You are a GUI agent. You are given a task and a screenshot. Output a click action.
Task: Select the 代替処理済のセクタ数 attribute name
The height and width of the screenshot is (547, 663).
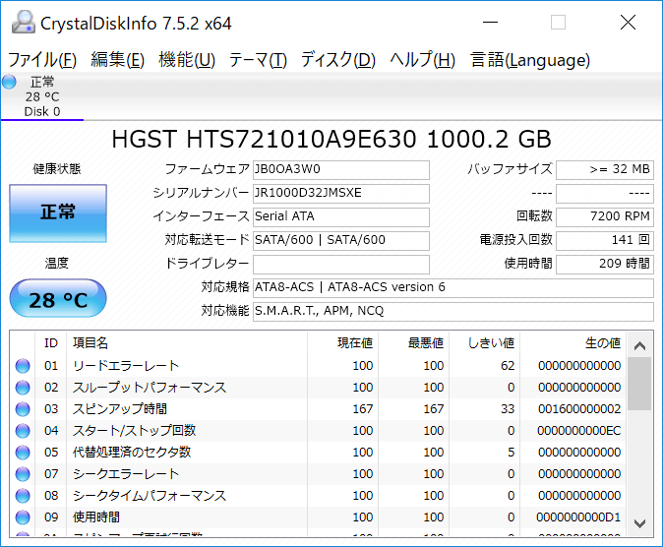tap(132, 452)
